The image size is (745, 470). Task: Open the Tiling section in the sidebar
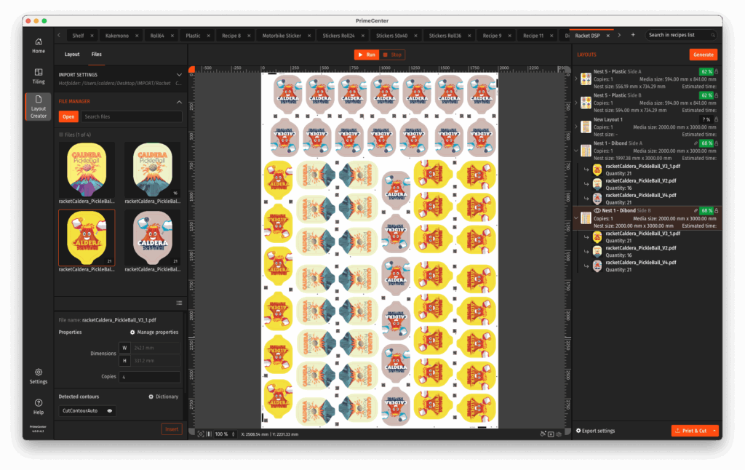39,76
